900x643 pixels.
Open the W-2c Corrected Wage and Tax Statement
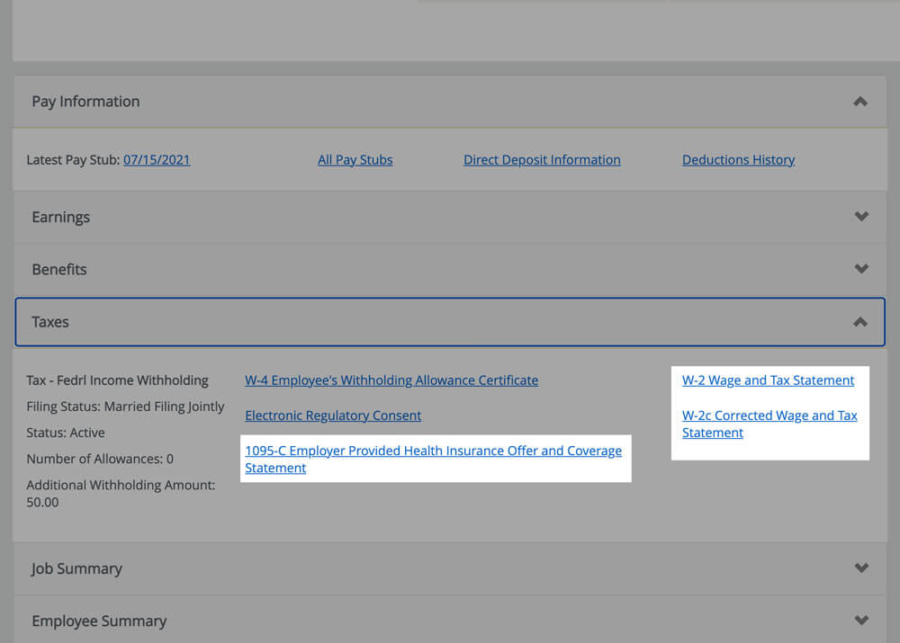769,424
